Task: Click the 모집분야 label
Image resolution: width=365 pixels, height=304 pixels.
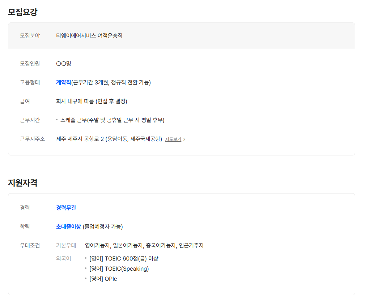Action: point(30,36)
